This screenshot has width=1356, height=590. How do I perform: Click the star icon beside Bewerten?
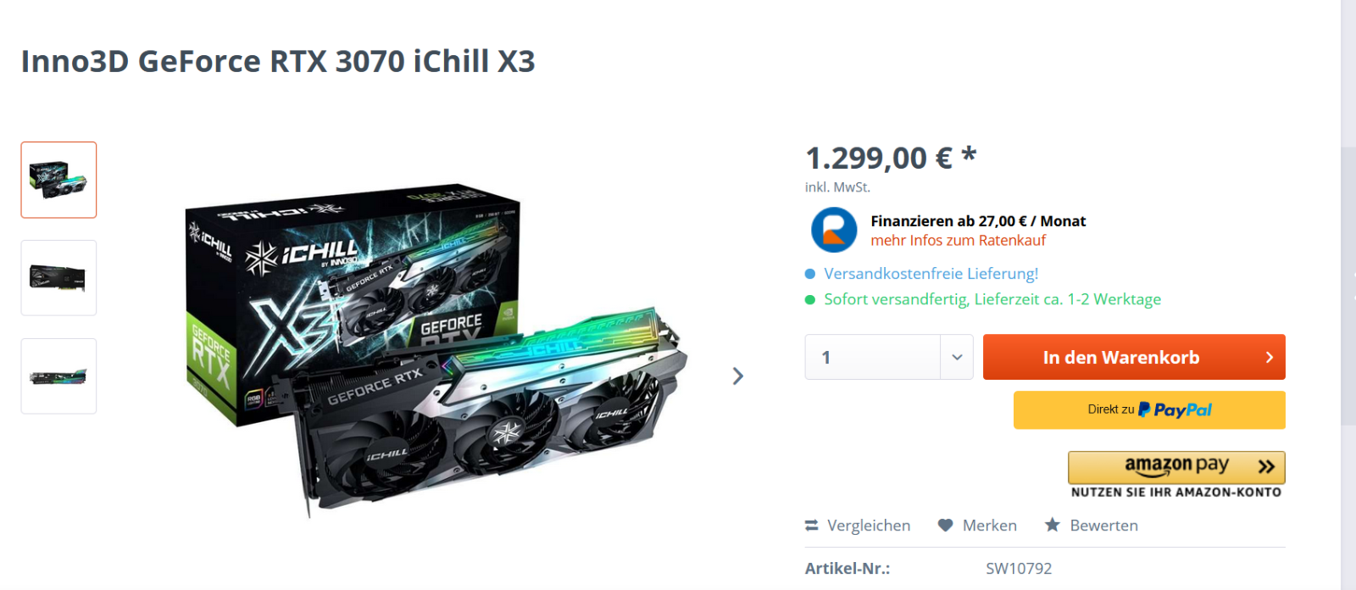pyautogui.click(x=1053, y=525)
